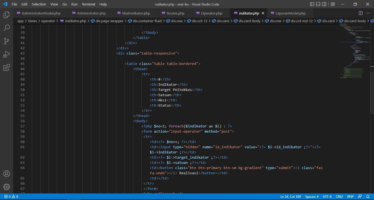Toggle the secondary side bar layout button
Image resolution: width=374 pixels, height=200 pixels.
(x=325, y=4)
